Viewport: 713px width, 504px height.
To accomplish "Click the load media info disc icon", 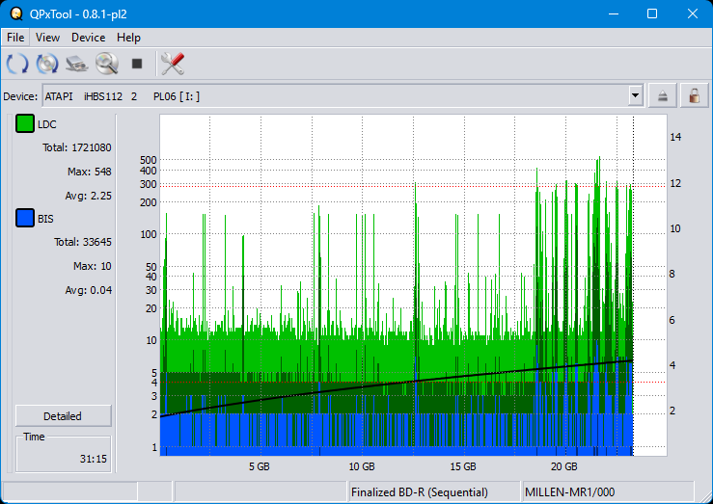I will coord(47,63).
